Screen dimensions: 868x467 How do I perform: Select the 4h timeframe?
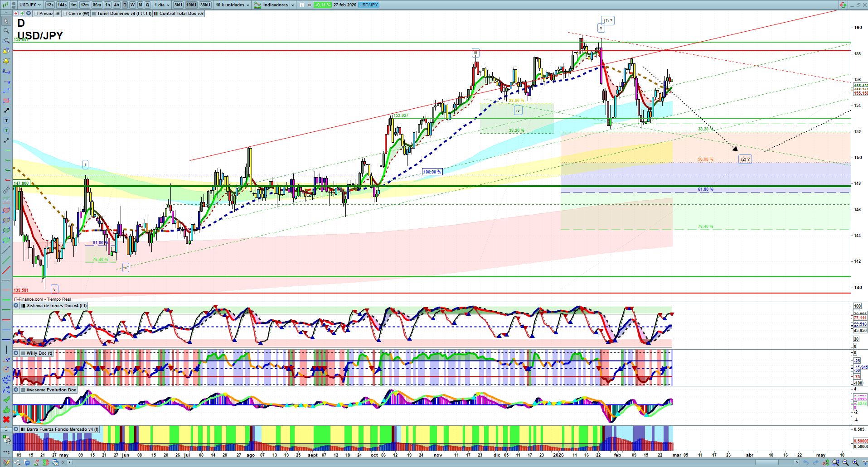click(116, 5)
